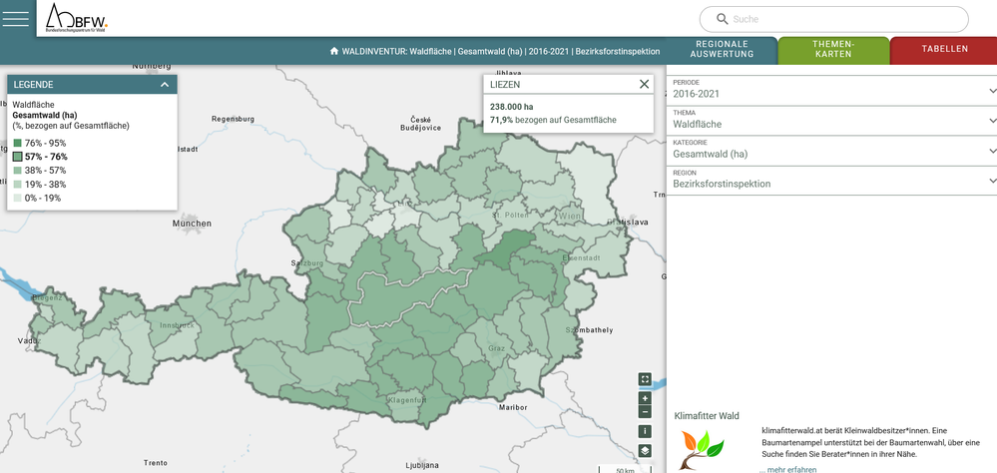Image resolution: width=997 pixels, height=473 pixels.
Task: Open the Themenkarten tab
Action: click(833, 50)
